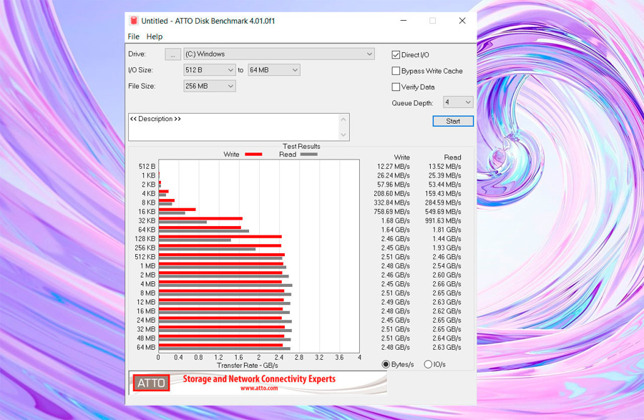Viewport: 644px width, 420px height.
Task: Close the ATTO Disk Benchmark window
Action: (462, 21)
